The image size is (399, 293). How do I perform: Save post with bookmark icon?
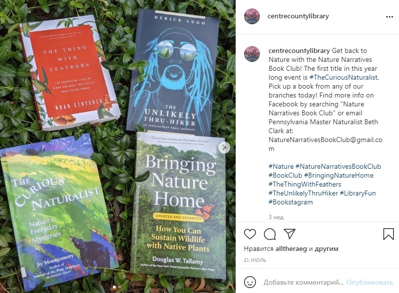pyautogui.click(x=388, y=234)
